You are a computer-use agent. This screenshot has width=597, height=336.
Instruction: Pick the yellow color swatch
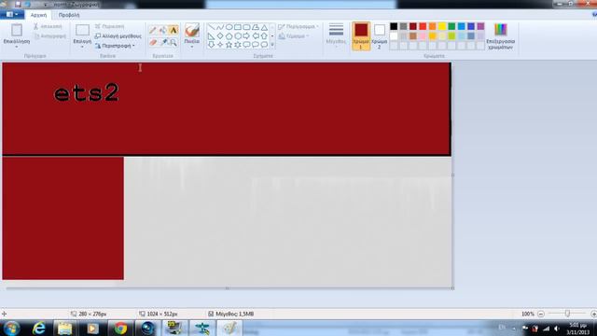(442, 26)
